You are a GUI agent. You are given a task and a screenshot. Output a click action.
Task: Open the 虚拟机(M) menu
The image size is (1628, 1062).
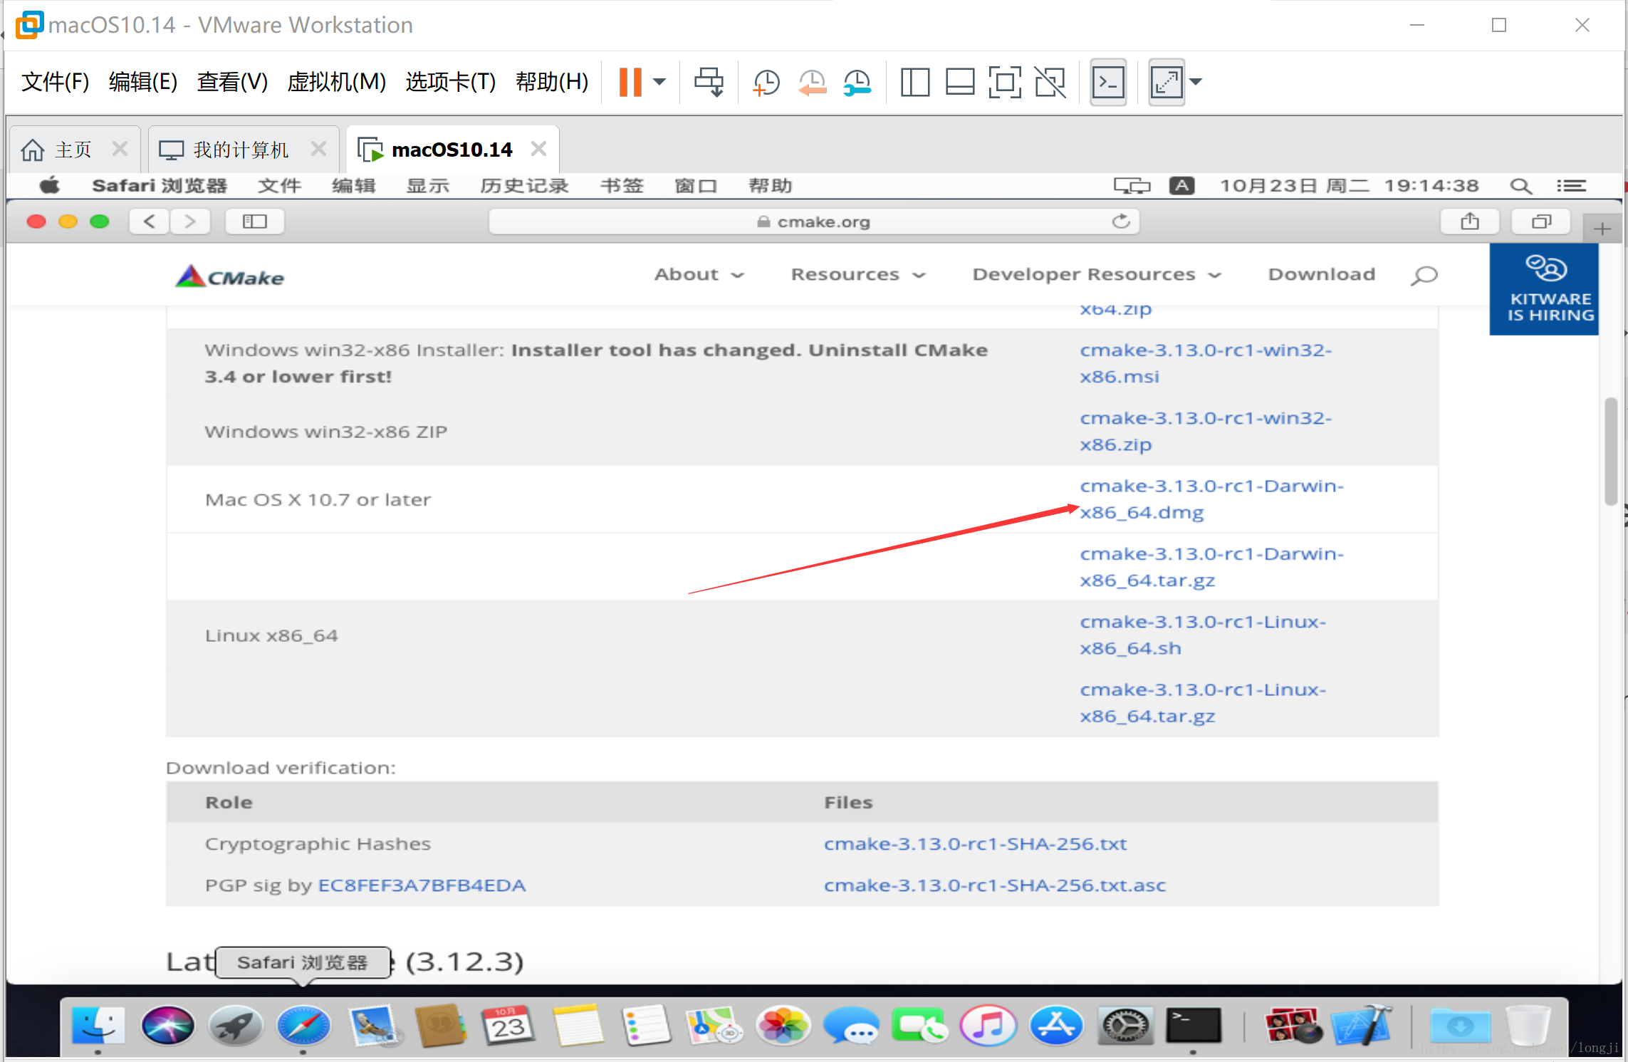point(336,82)
